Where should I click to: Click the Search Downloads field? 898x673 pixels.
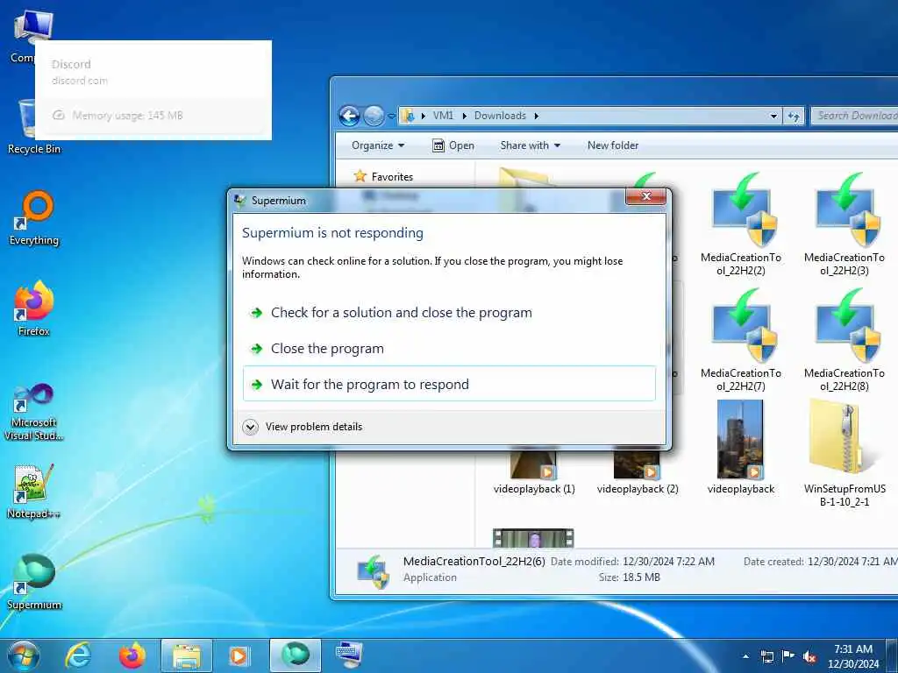854,116
